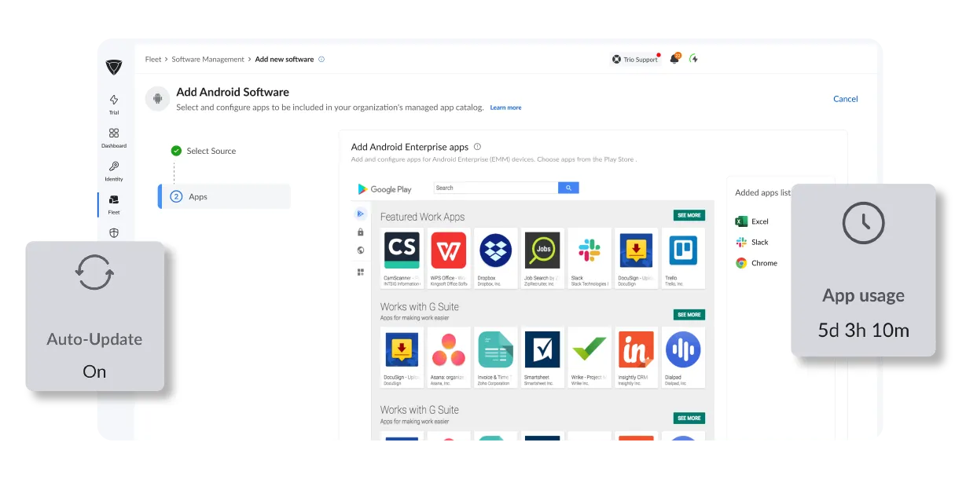
Task: Open the notifications bell icon
Action: [674, 59]
